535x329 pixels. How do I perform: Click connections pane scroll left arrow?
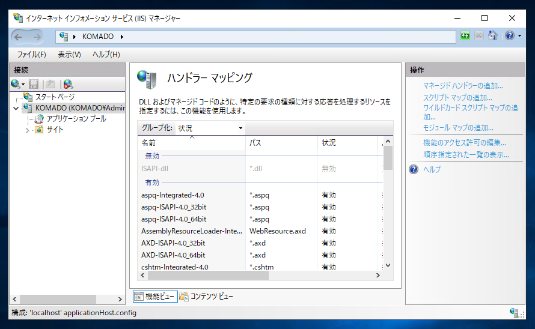(x=14, y=299)
